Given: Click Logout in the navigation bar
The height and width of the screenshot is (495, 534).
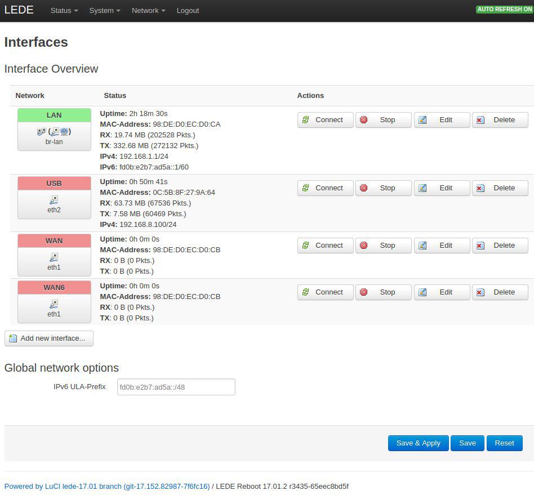Looking at the screenshot, I should tap(188, 11).
